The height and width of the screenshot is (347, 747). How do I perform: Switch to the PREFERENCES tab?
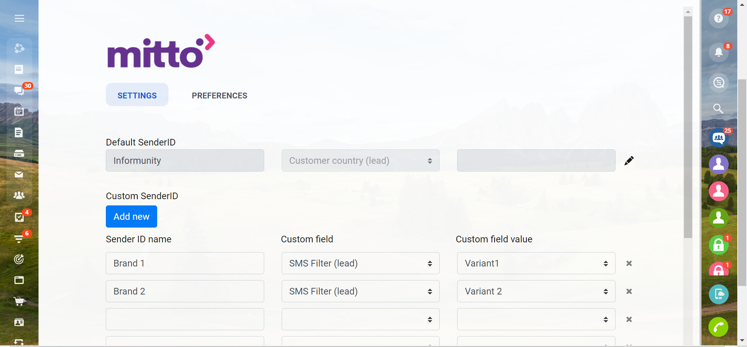click(219, 96)
